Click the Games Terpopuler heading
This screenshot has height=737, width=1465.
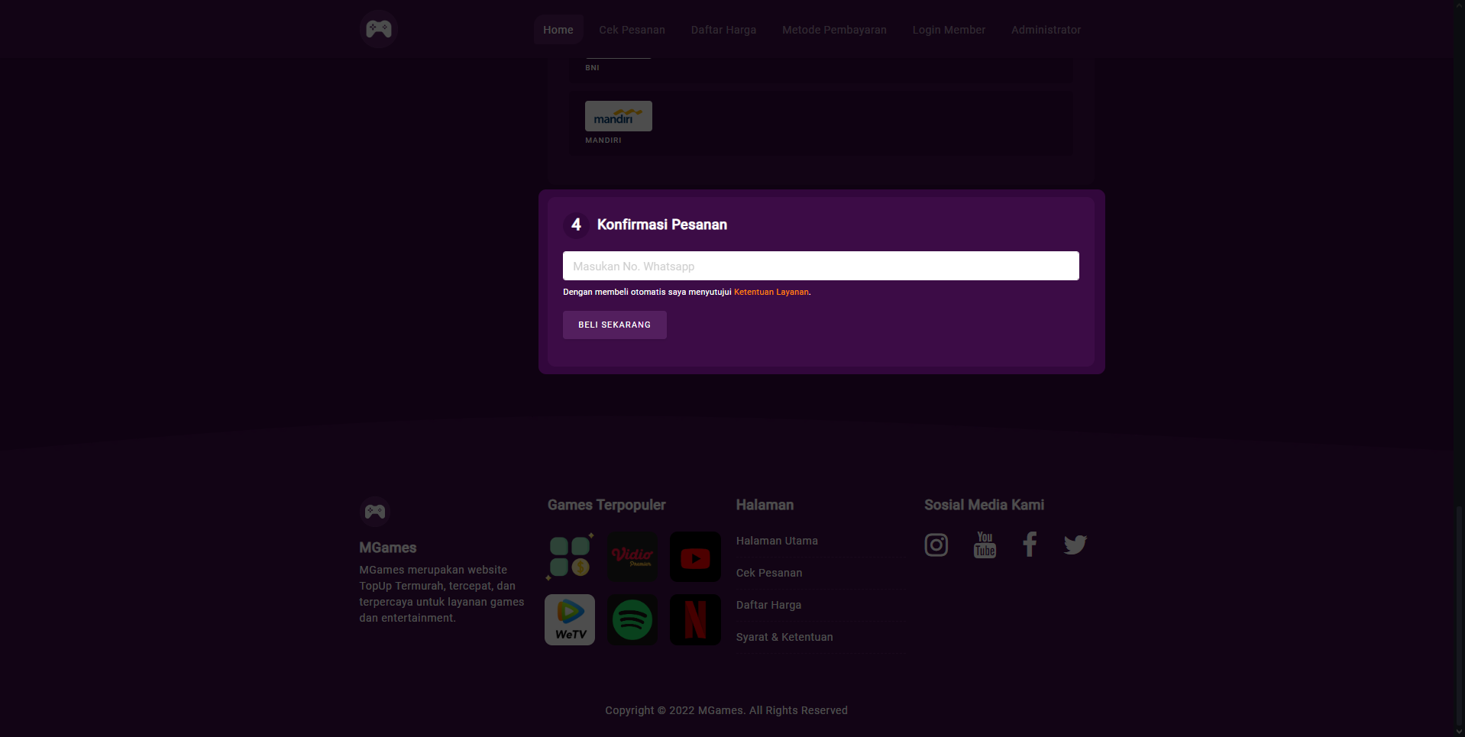coord(606,505)
